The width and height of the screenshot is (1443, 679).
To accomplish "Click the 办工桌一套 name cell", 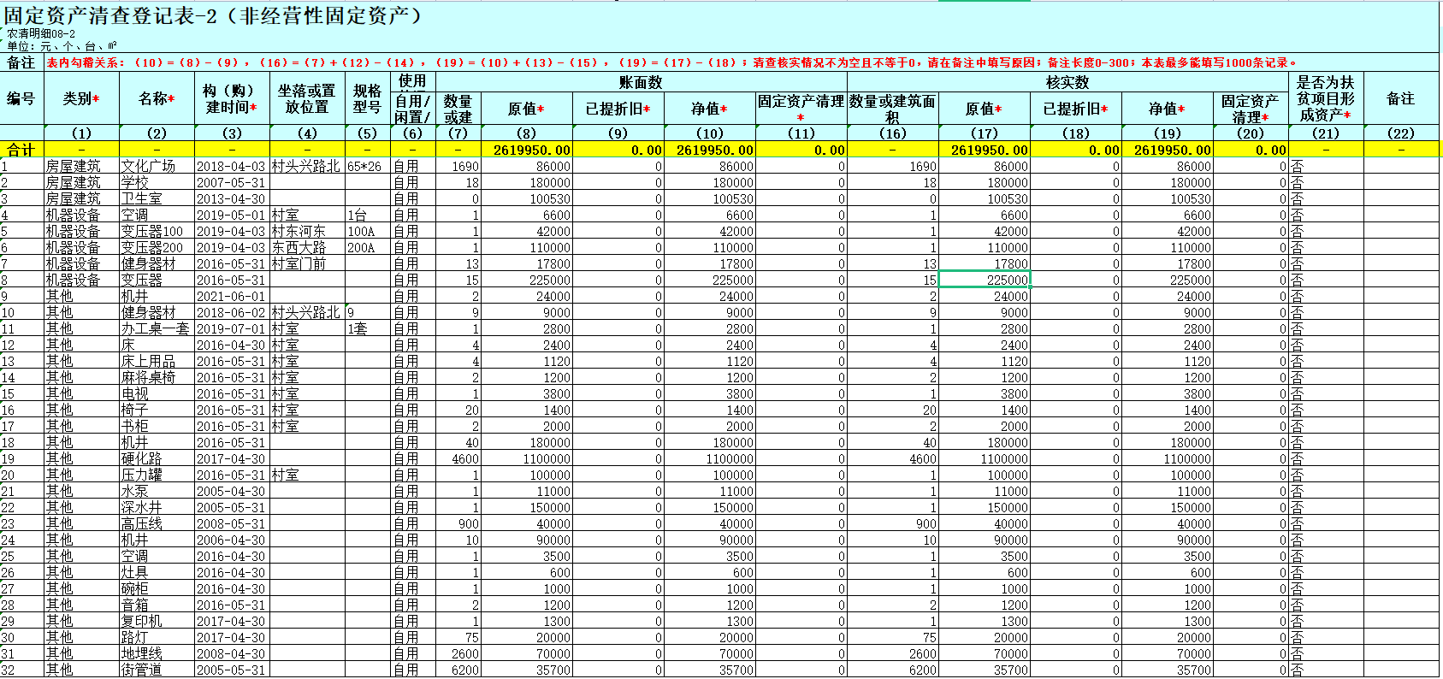I will (157, 328).
